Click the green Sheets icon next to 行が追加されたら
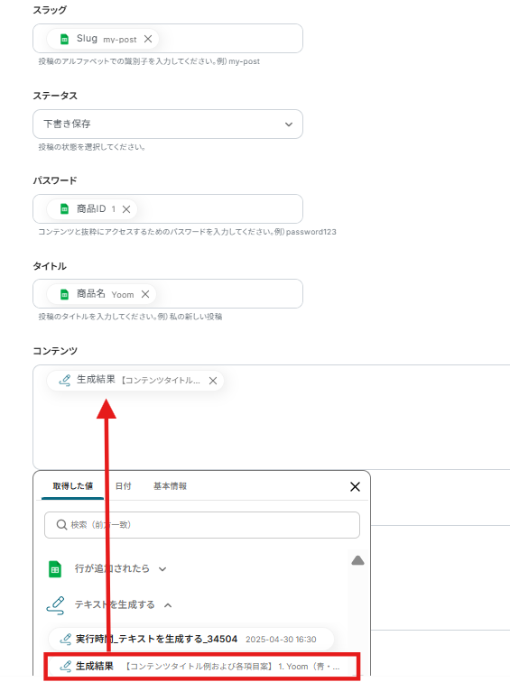The image size is (510, 682). tap(55, 569)
